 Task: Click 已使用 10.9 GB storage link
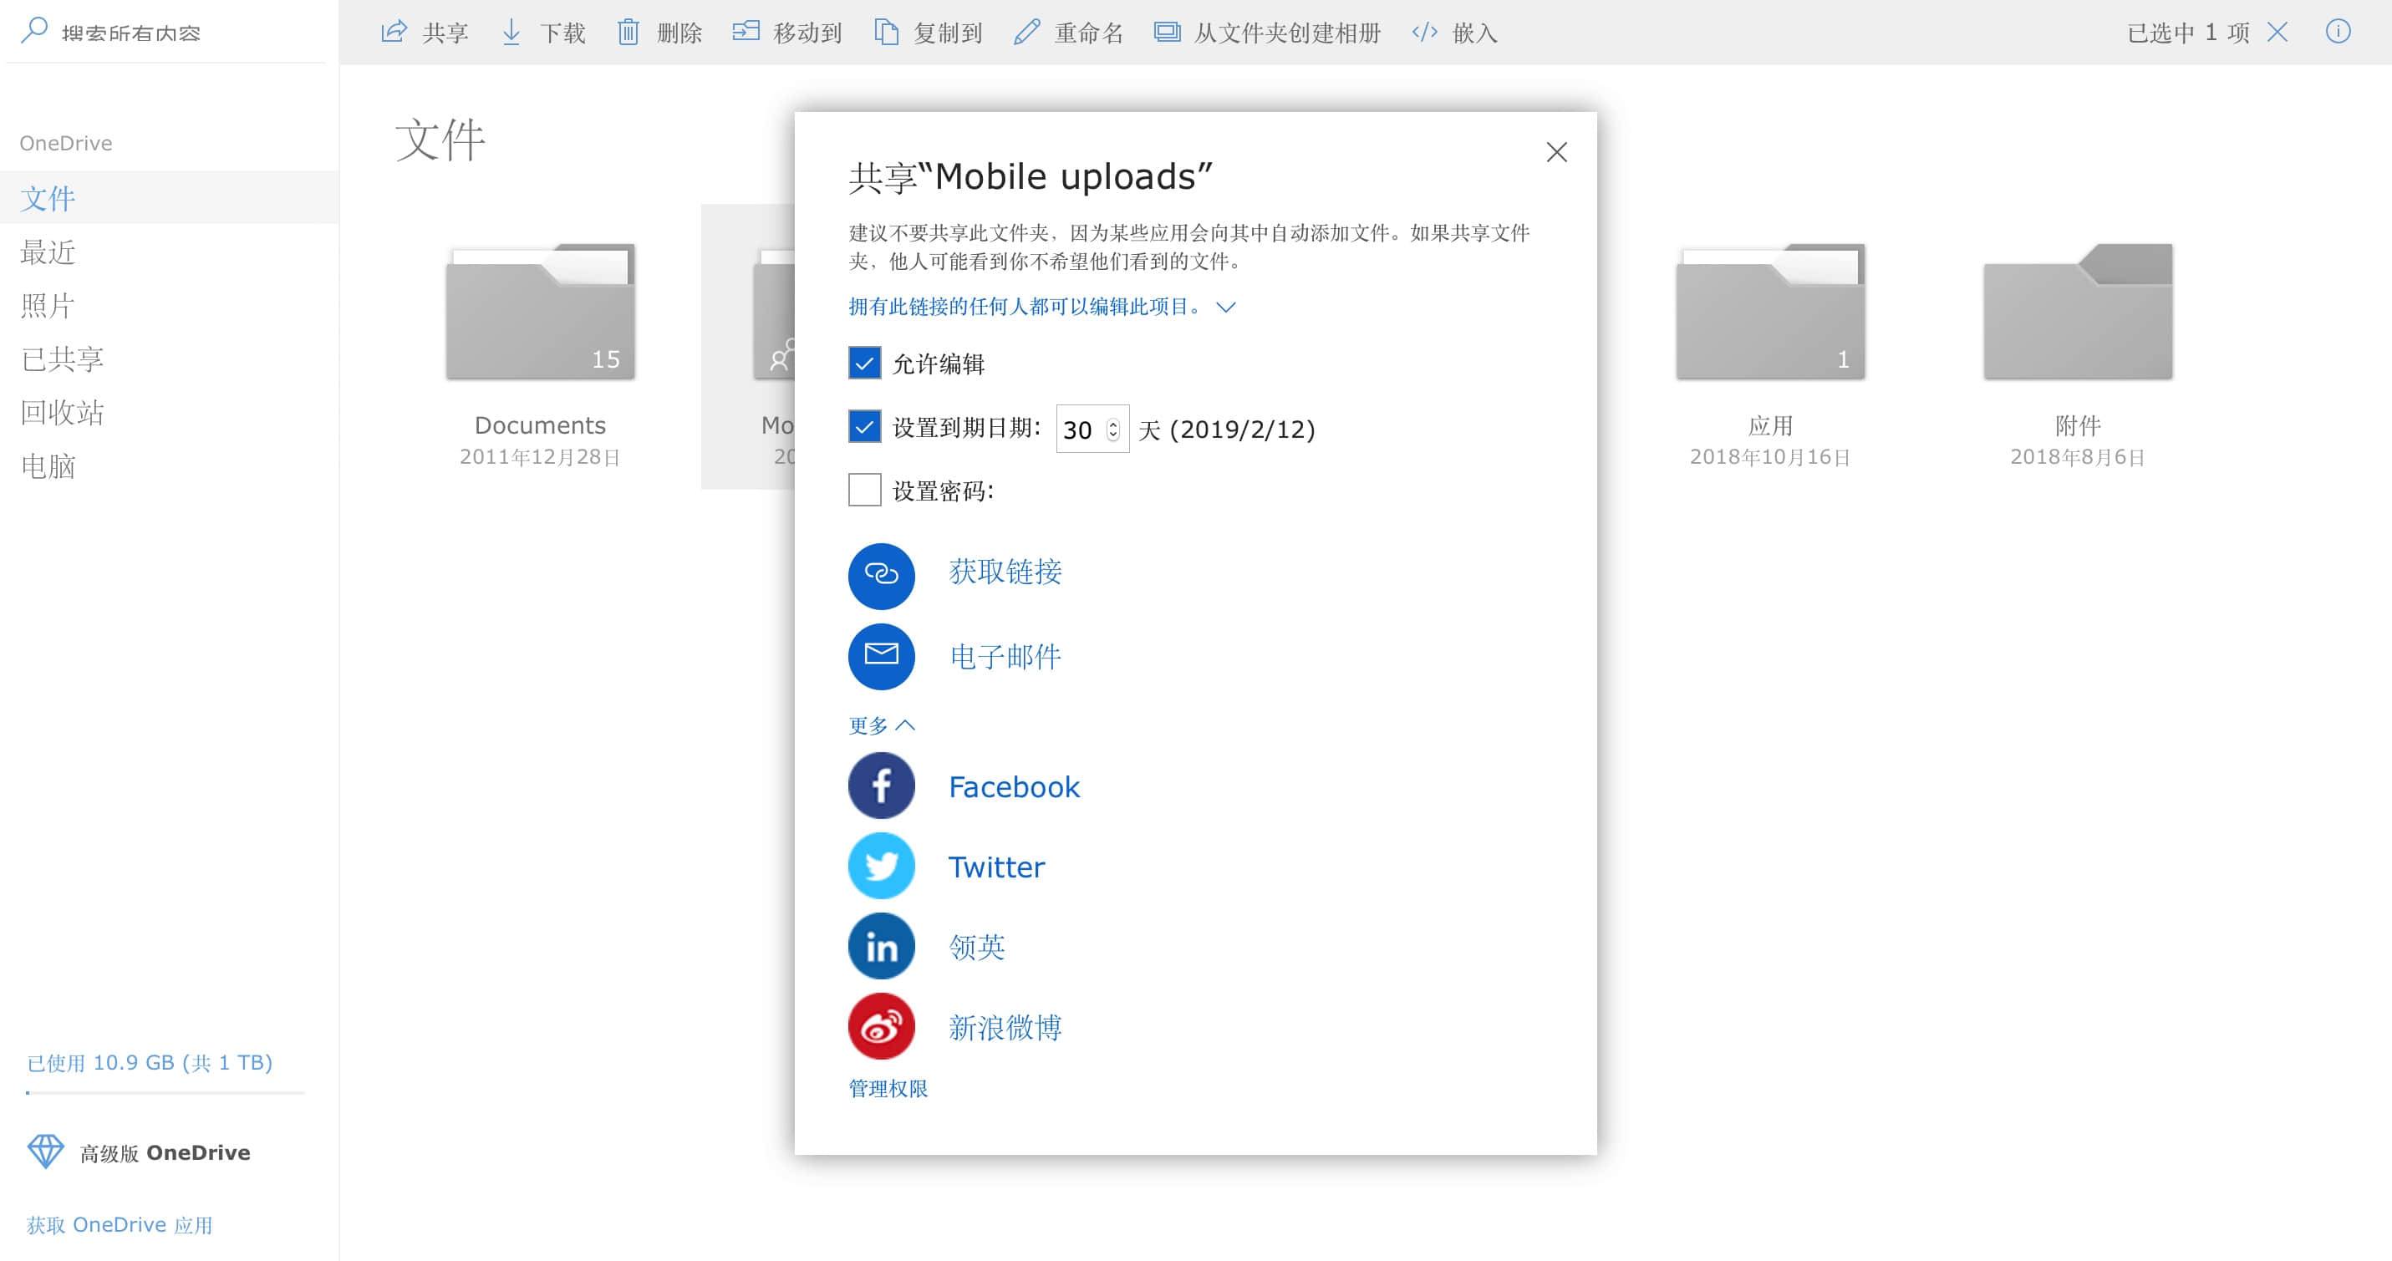pyautogui.click(x=150, y=1062)
